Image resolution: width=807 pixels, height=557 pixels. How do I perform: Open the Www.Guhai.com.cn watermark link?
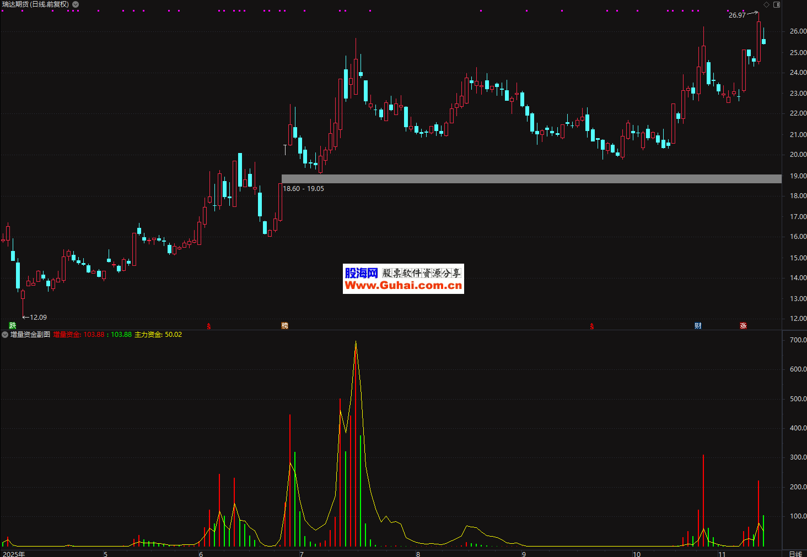pos(403,285)
